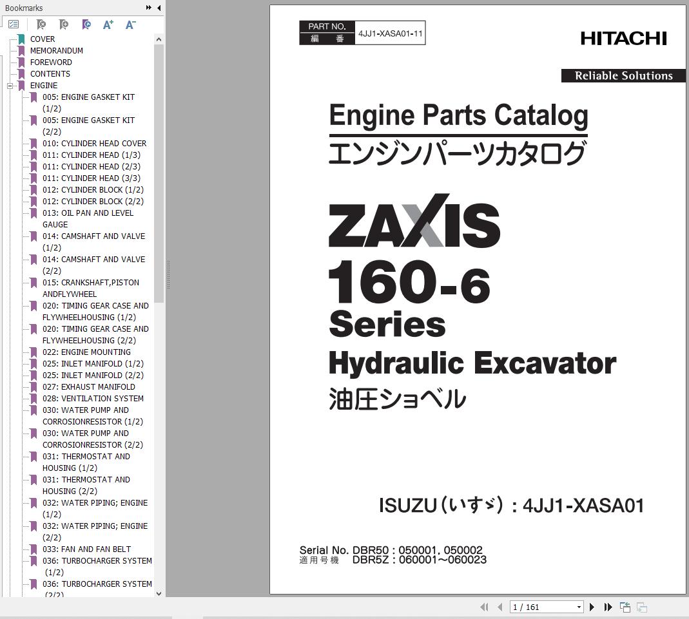
Task: Open 013: OIL PAN AND LEVEL GAUGE bookmark
Action: [88, 218]
